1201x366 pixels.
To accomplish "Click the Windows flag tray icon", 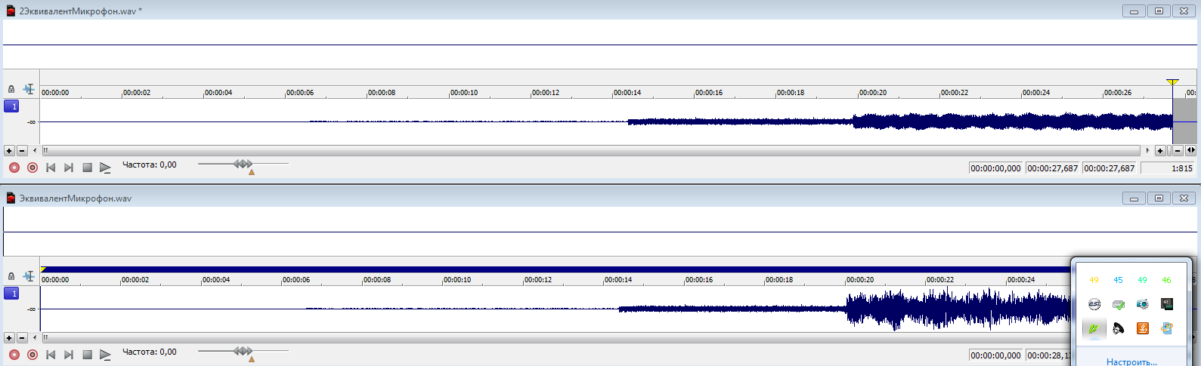I will coord(1167,328).
